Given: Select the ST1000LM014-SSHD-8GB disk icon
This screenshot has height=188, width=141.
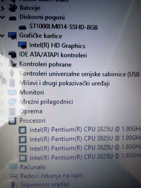Looking at the screenshot, I should pyautogui.click(x=22, y=27).
